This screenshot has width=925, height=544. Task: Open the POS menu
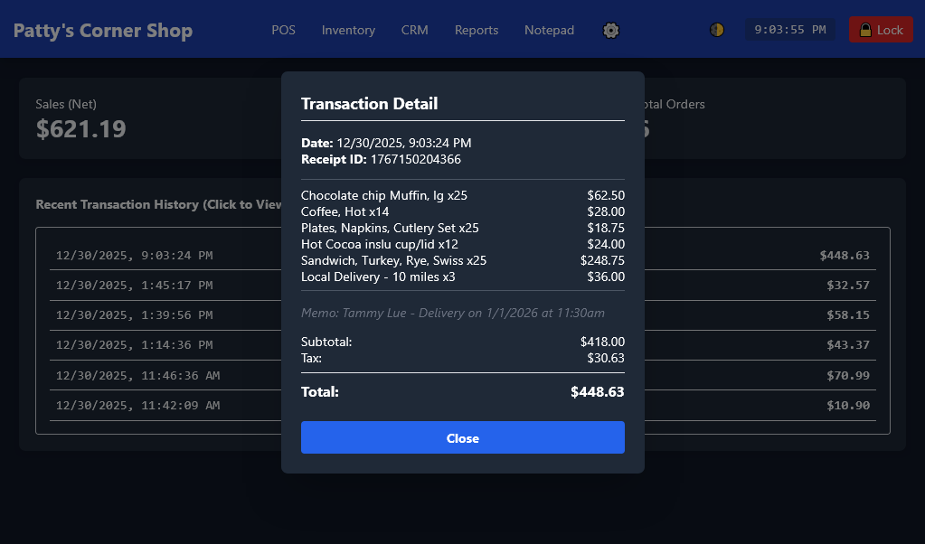pos(283,30)
